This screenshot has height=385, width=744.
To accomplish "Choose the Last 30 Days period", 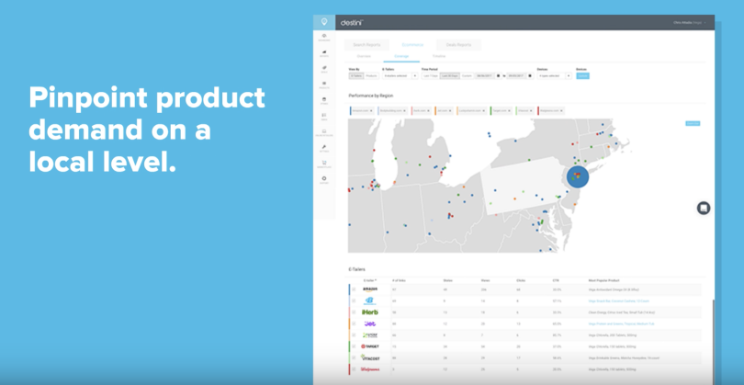I will click(450, 76).
